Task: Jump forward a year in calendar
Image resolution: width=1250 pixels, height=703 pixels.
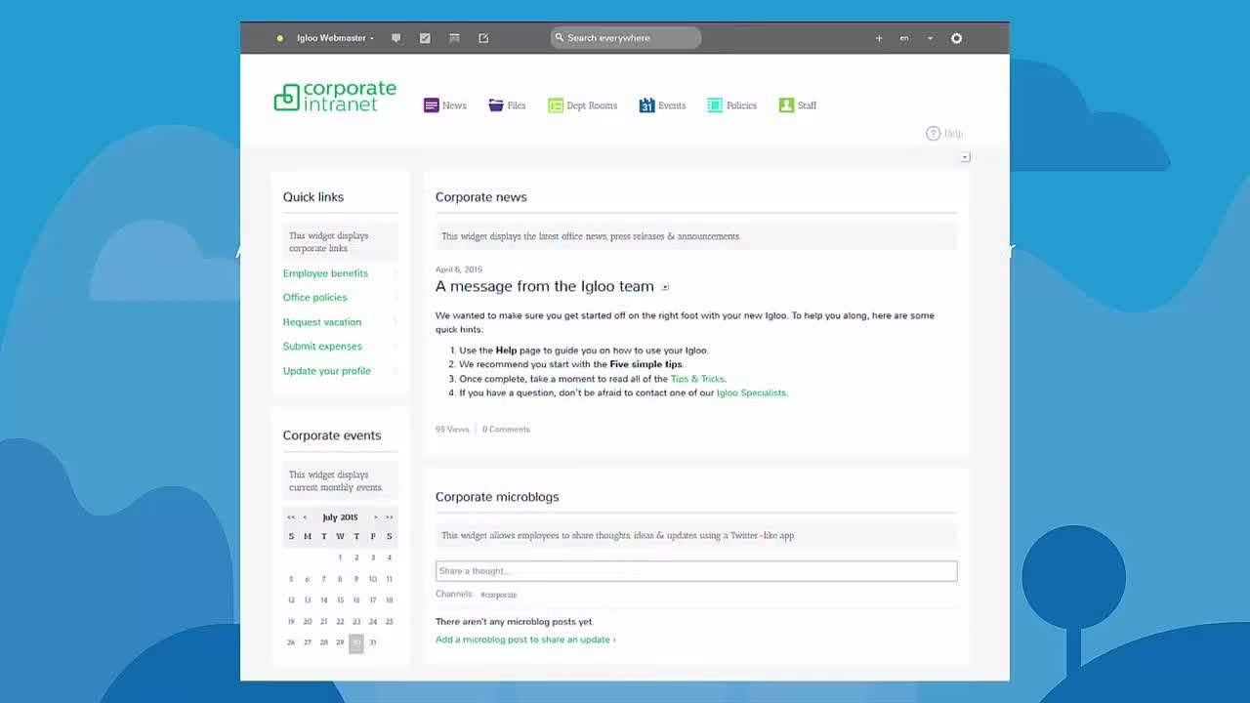Action: click(390, 517)
